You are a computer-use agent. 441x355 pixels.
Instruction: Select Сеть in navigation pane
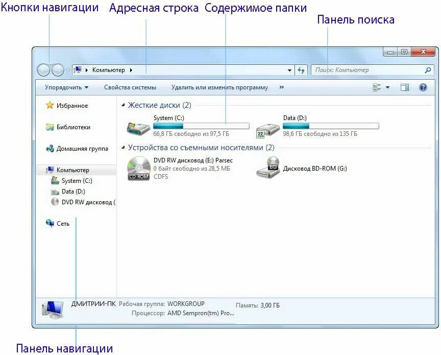63,224
